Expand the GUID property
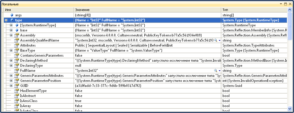Screen dimensions: 294x113 tap(11, 86)
